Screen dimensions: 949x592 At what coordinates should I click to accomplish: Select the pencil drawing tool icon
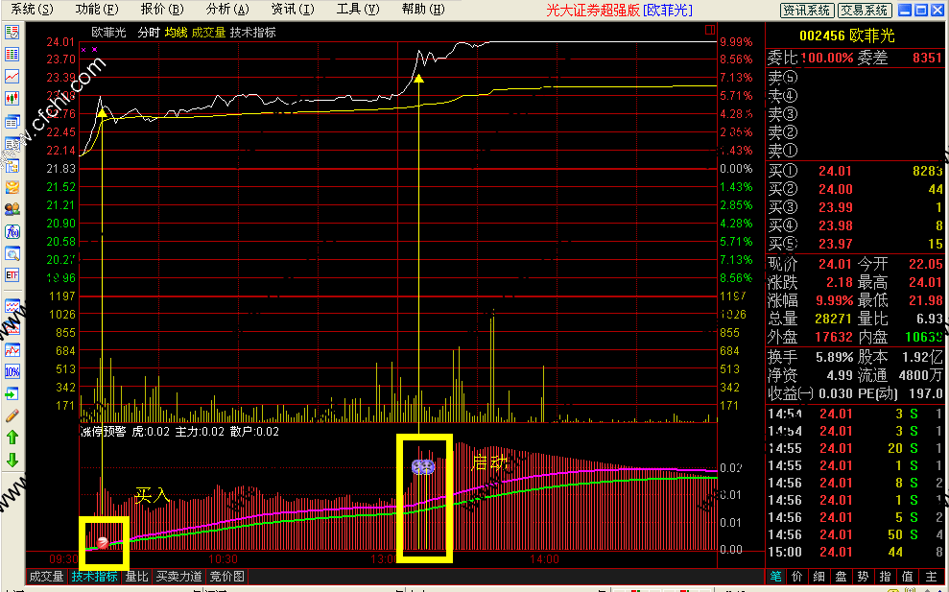(12, 415)
